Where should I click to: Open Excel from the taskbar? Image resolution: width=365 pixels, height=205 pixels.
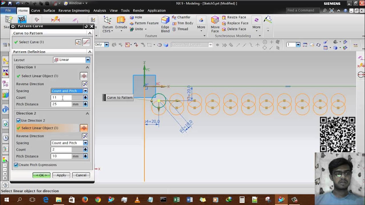point(177,200)
